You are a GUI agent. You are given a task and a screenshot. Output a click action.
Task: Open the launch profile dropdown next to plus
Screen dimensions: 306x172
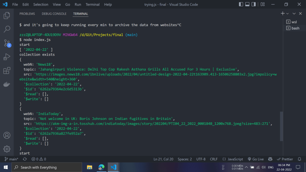(x=288, y=14)
